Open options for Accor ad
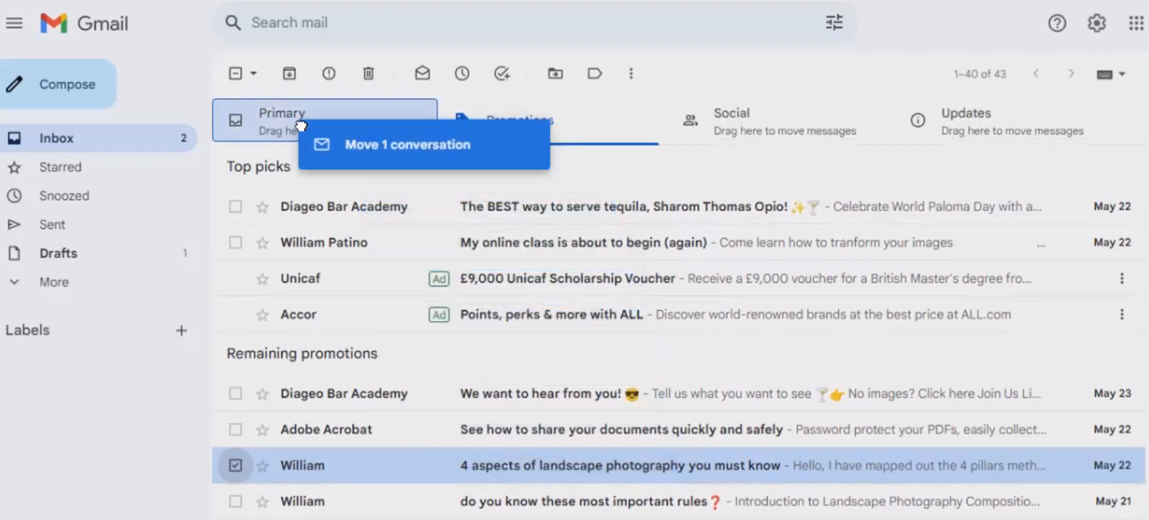The width and height of the screenshot is (1149, 520). pyautogui.click(x=1122, y=315)
